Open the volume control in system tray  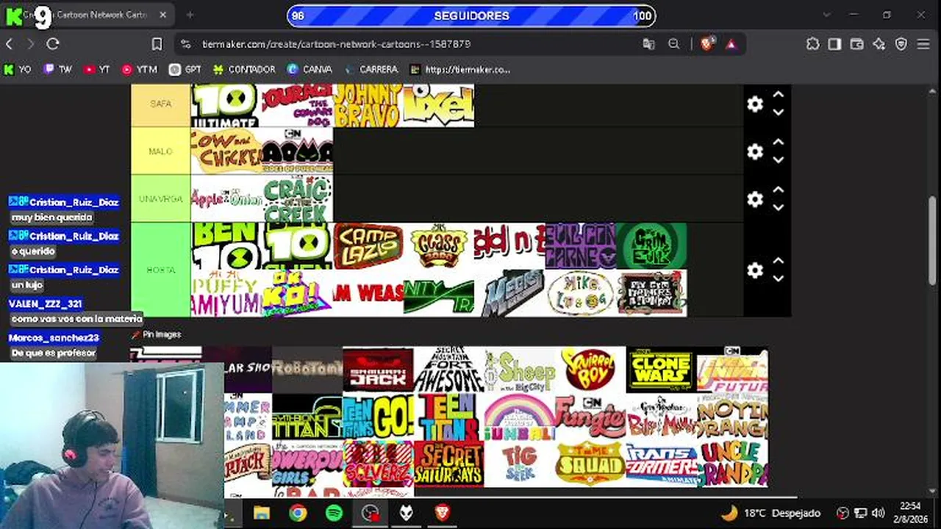[x=878, y=513]
